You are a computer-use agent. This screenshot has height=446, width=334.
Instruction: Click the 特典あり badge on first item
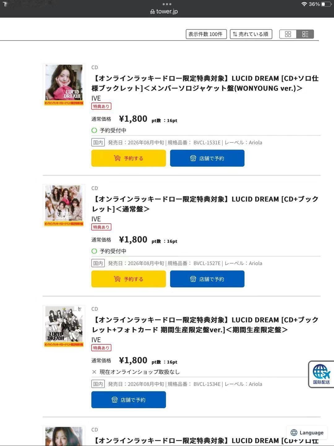(x=101, y=106)
